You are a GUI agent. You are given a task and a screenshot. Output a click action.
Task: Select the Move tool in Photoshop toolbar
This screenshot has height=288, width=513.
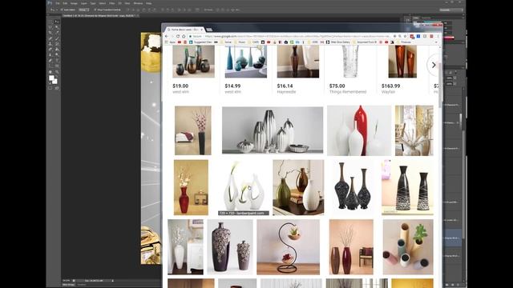pyautogui.click(x=57, y=22)
